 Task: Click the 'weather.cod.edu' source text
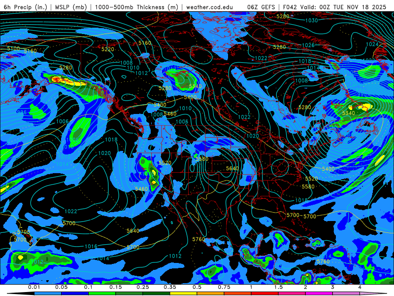[x=209, y=7]
